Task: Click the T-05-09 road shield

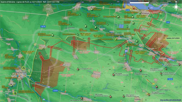Action: pyautogui.click(x=55, y=91)
